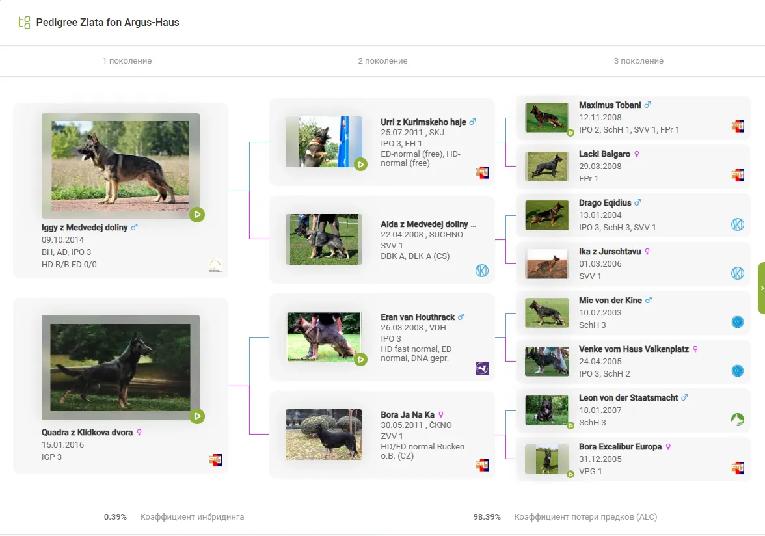Open Bora Ja Na Ka profile link

click(407, 414)
